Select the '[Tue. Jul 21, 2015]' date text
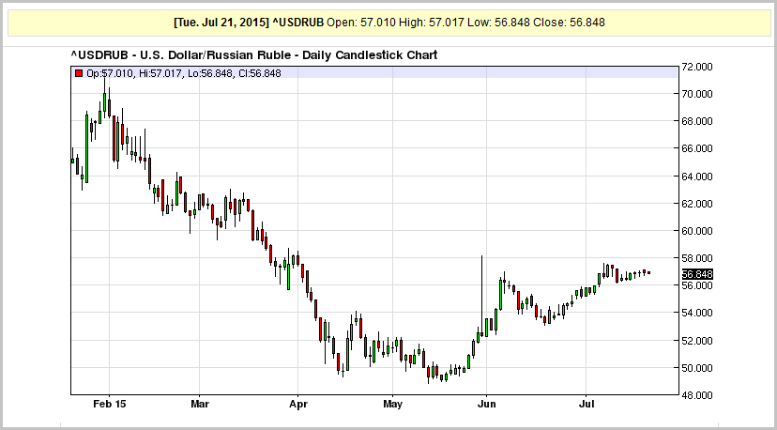The height and width of the screenshot is (430, 777). coord(221,23)
